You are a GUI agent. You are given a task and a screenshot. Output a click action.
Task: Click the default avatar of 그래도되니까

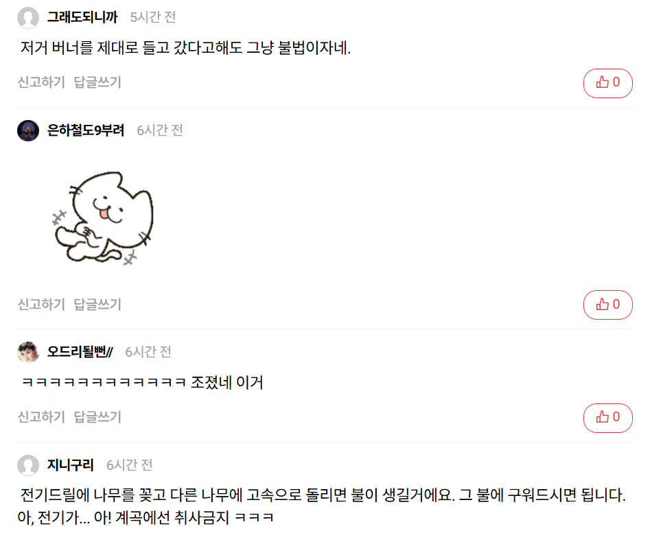click(x=28, y=17)
